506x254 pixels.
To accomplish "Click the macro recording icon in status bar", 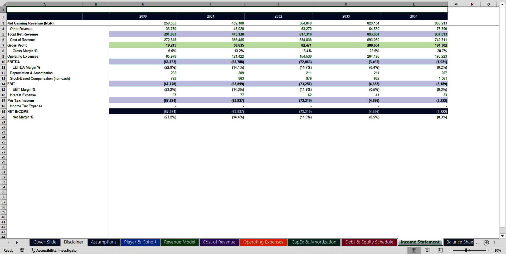I will (22, 250).
